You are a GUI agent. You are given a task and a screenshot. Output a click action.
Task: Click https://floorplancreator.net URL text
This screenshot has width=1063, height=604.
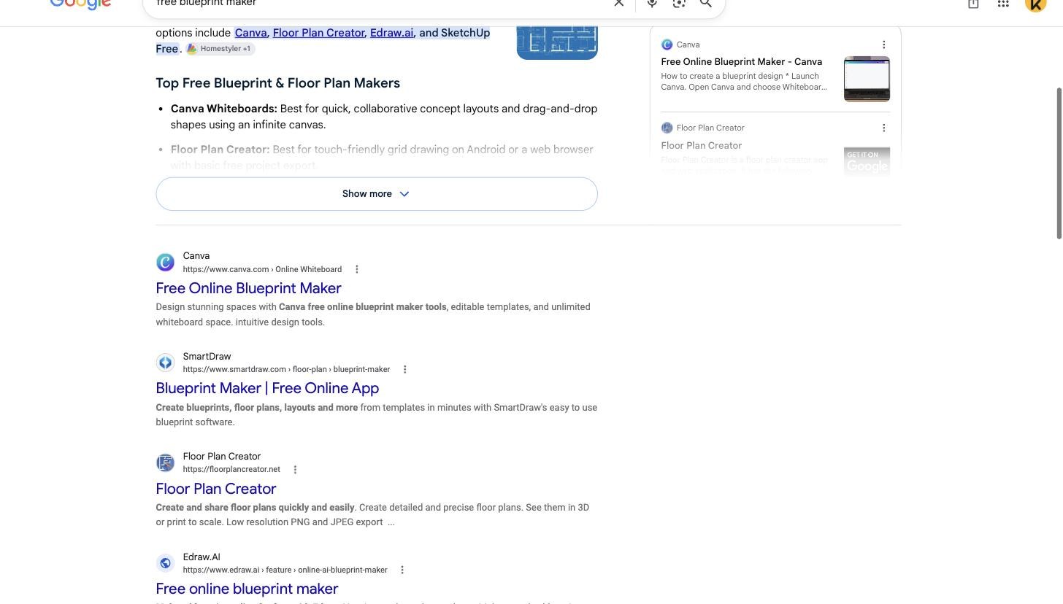231,470
